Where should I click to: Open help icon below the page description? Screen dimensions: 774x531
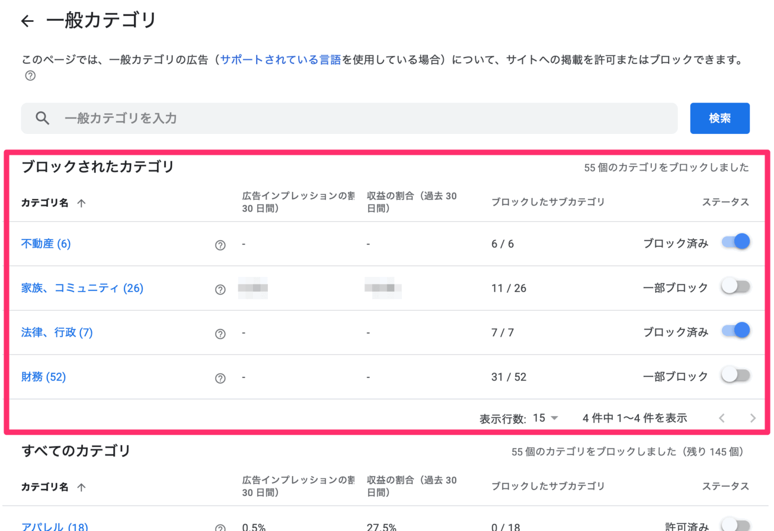coord(30,75)
